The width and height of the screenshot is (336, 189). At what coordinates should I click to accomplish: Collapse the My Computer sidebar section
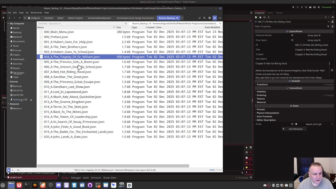coord(8,24)
